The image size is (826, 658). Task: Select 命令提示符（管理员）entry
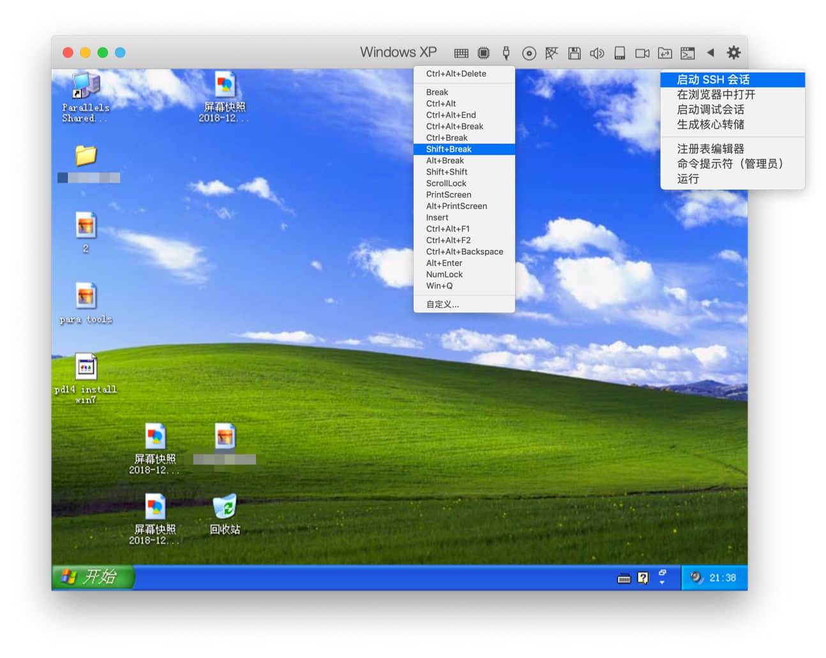[732, 164]
